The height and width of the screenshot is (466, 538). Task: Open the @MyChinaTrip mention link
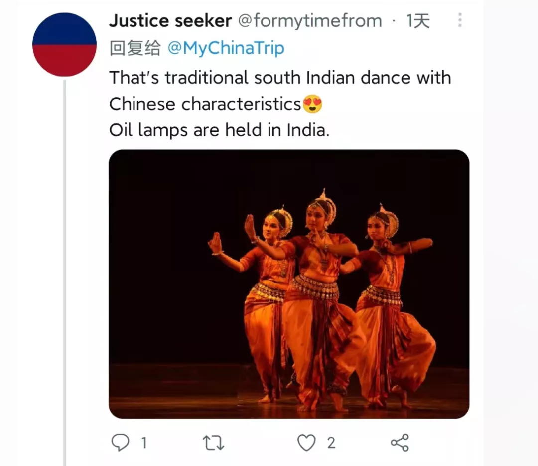pos(226,48)
